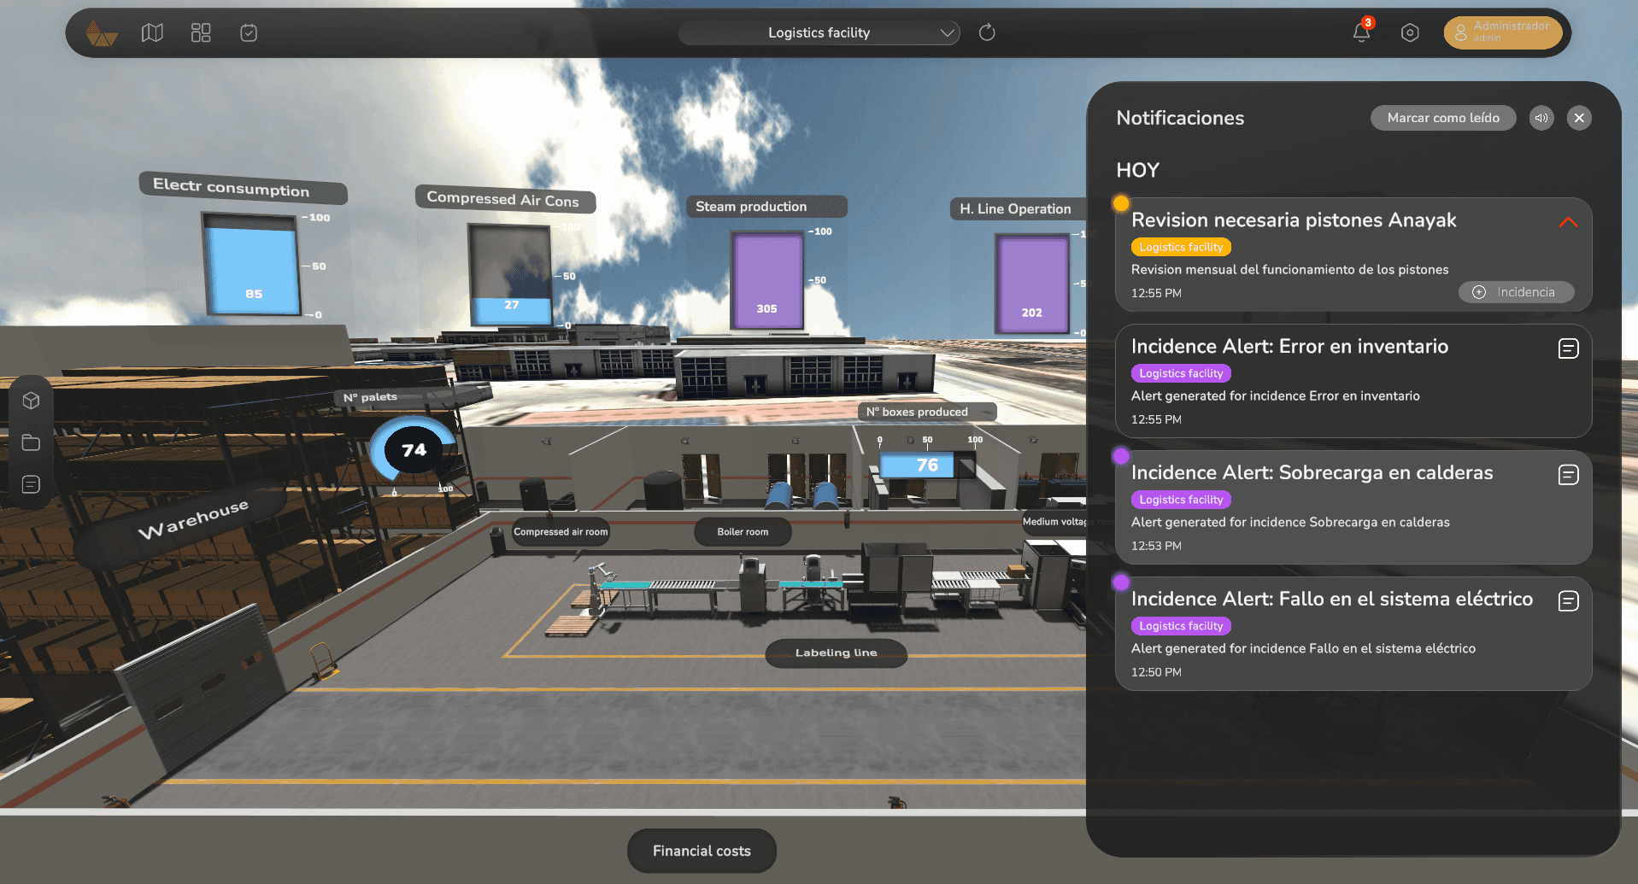Click Marcar como leído button
This screenshot has height=884, width=1638.
[1443, 118]
